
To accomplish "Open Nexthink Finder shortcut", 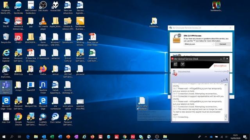I will tap(43, 87).
